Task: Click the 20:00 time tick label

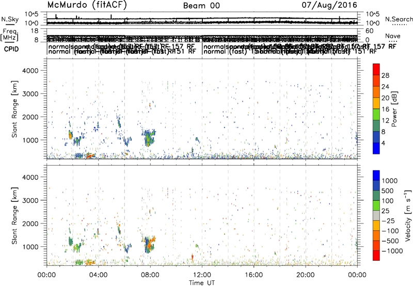Action: point(306,275)
